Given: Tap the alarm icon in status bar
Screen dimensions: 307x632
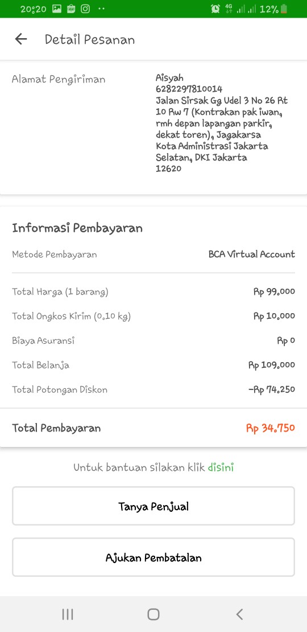Looking at the screenshot, I should (215, 9).
